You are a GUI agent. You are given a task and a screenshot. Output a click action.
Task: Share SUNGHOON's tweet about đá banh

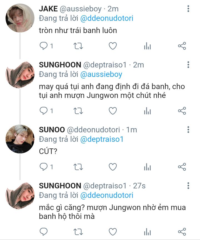coord(182,111)
